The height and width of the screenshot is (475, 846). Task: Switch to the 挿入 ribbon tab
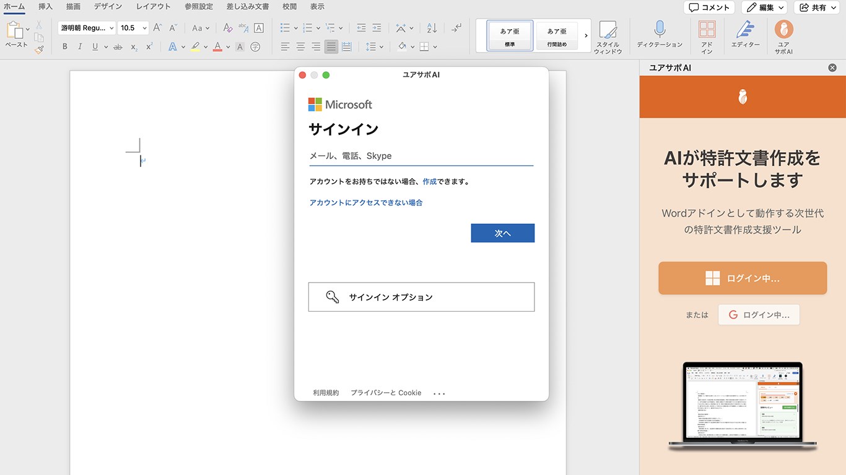(x=45, y=7)
